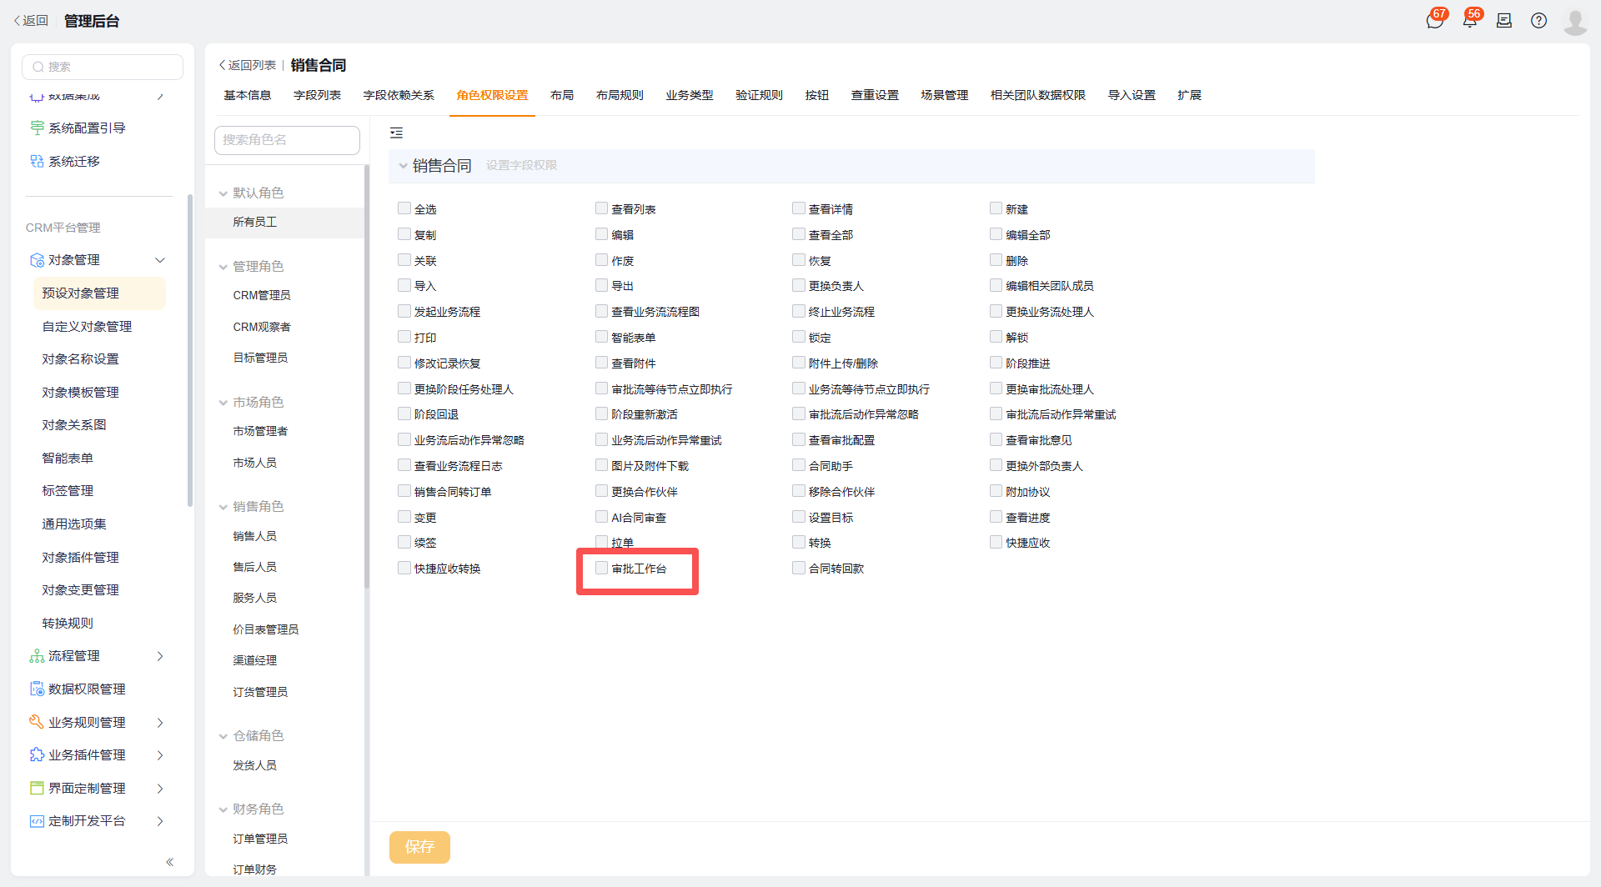Open the 导入设置 tab
This screenshot has height=887, width=1601.
coord(1132,95)
